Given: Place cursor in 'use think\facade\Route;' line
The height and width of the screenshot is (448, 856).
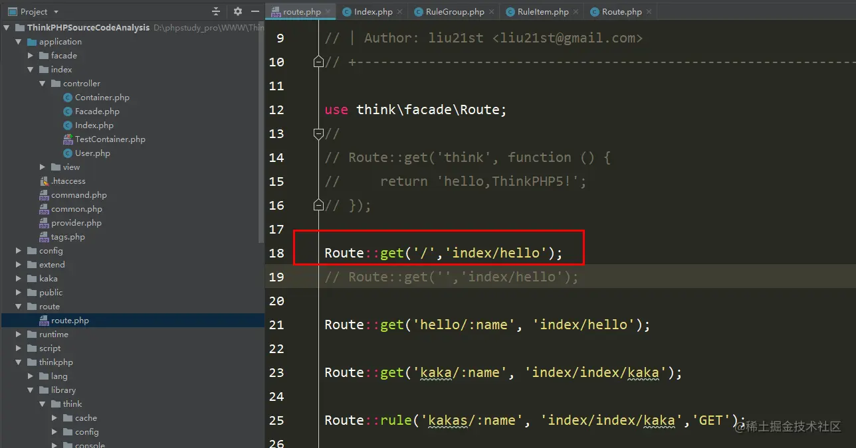Looking at the screenshot, I should pos(415,110).
